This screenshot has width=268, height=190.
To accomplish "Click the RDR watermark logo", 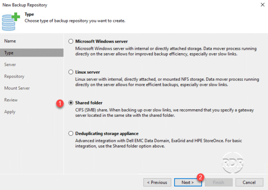I will 232,162.
